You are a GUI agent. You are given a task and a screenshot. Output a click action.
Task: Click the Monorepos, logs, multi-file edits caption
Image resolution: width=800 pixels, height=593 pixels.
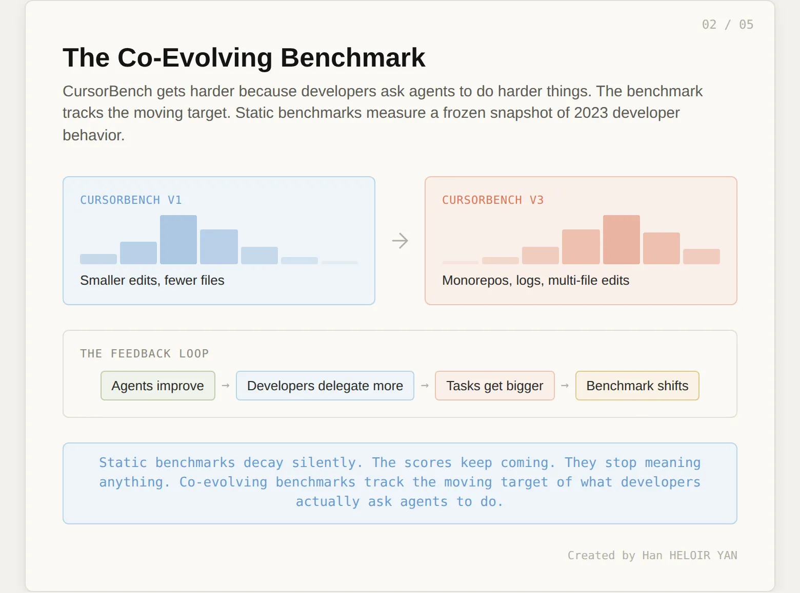coord(535,280)
